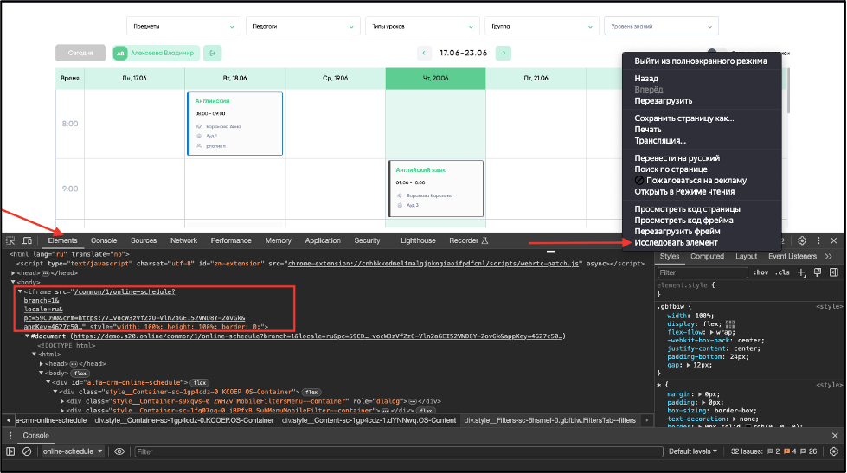Open the online-schedule context selector
Screen dimensions: 847x473
[x=73, y=451]
